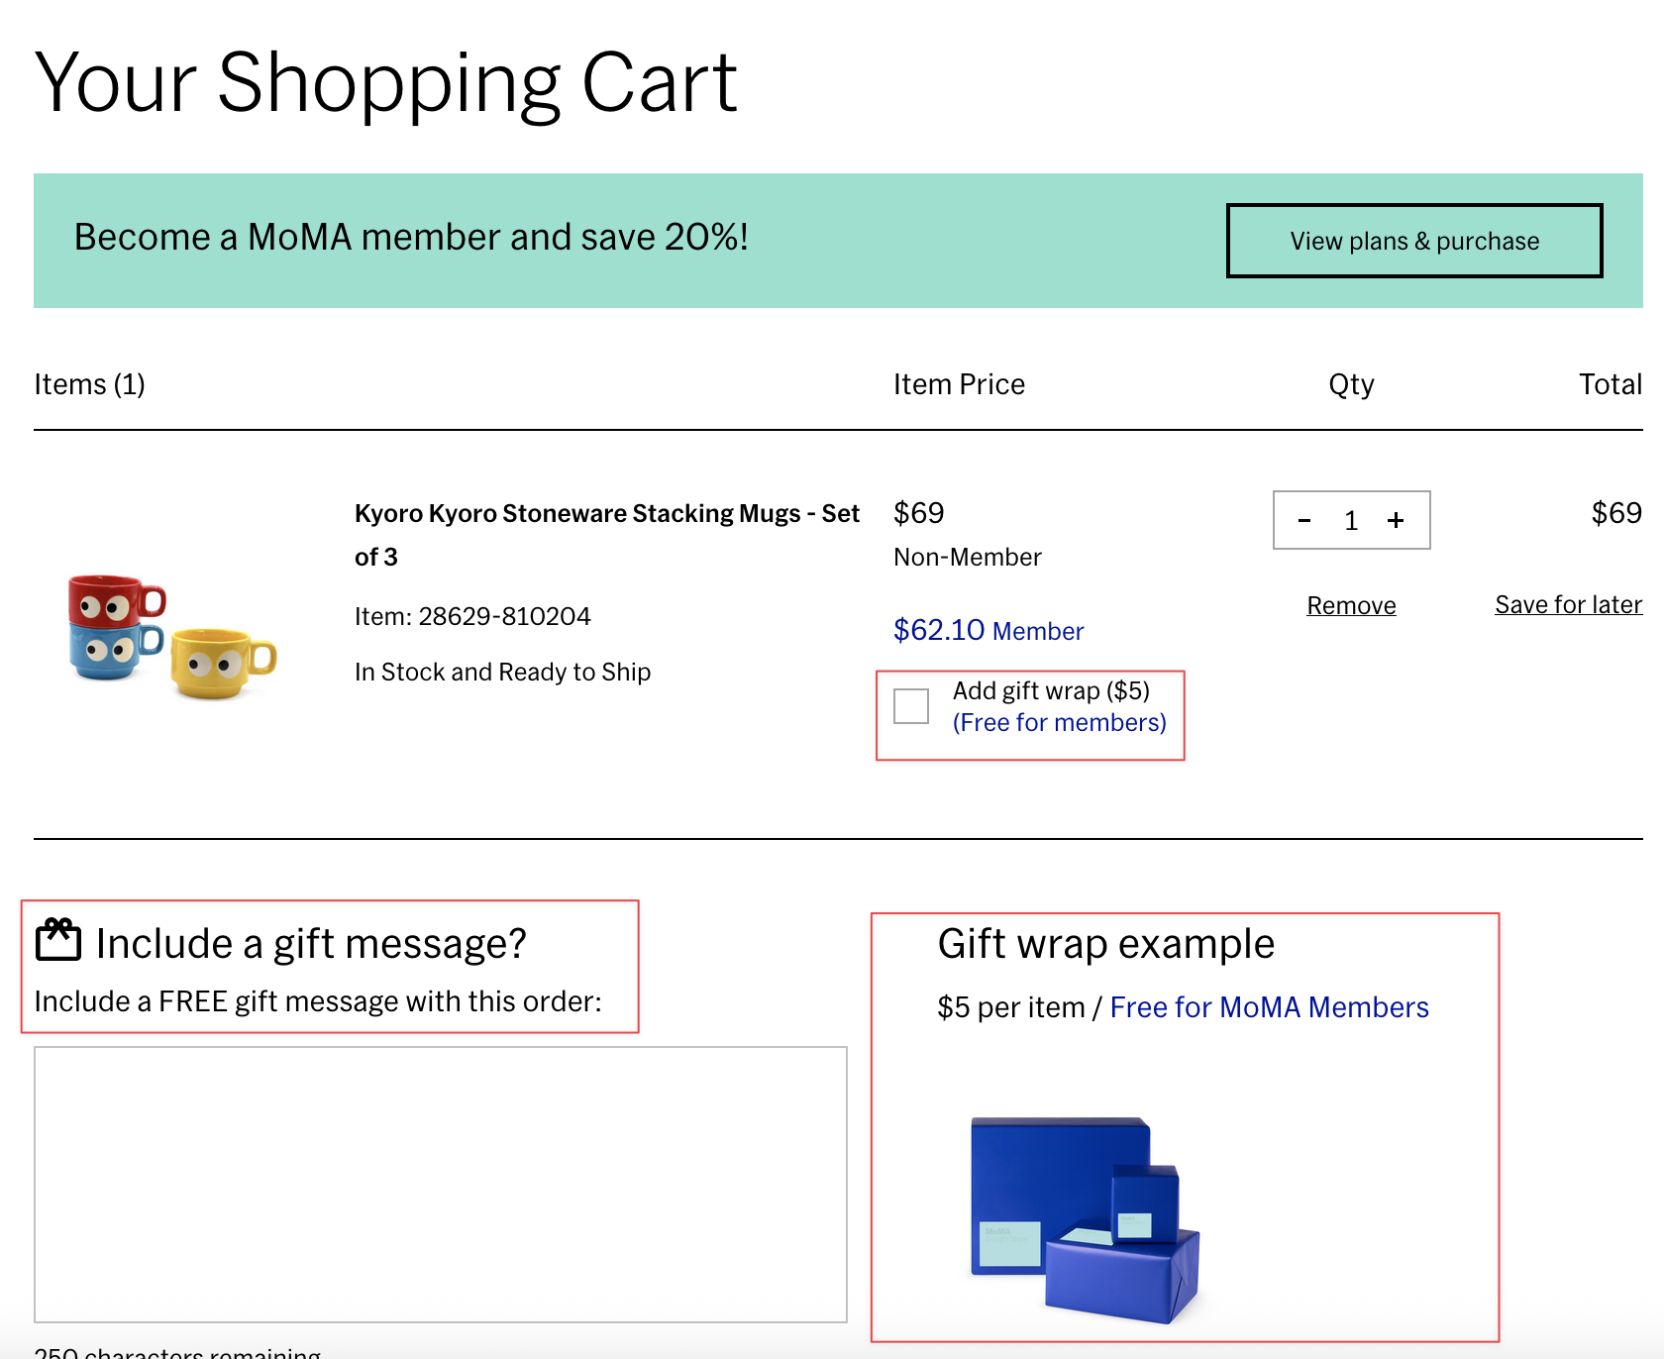Click the gift box icon beside gift message heading
Screen dimensions: 1664x1359
(x=58, y=939)
